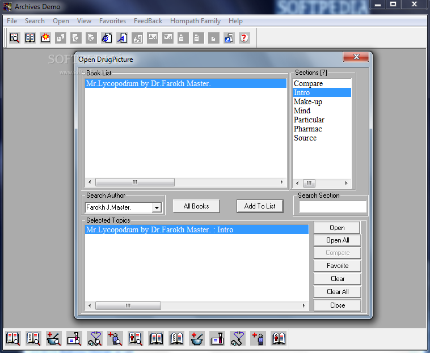Select the Source section
The image size is (430, 353).
pos(322,138)
